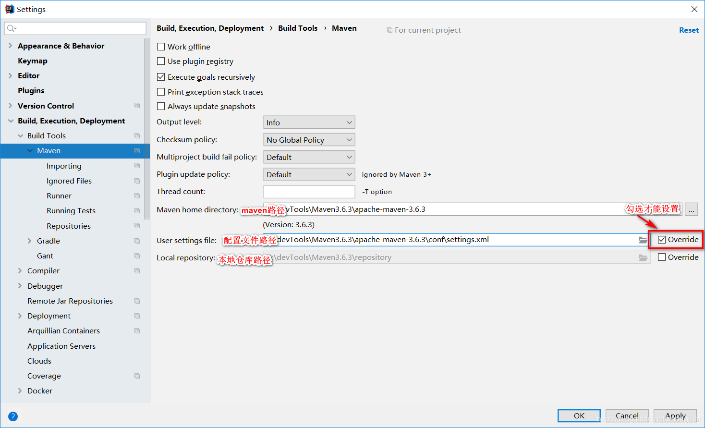Check Override for Local repository
Screen dimensions: 705x428
coord(662,257)
